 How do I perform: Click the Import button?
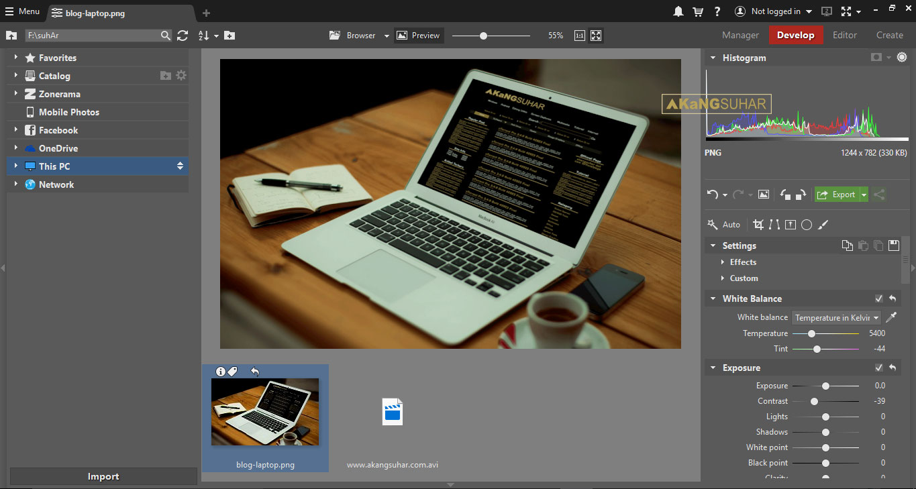coord(103,477)
